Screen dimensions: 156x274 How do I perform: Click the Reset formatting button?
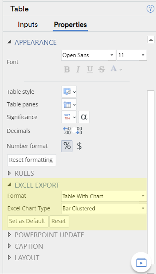coord(31,160)
